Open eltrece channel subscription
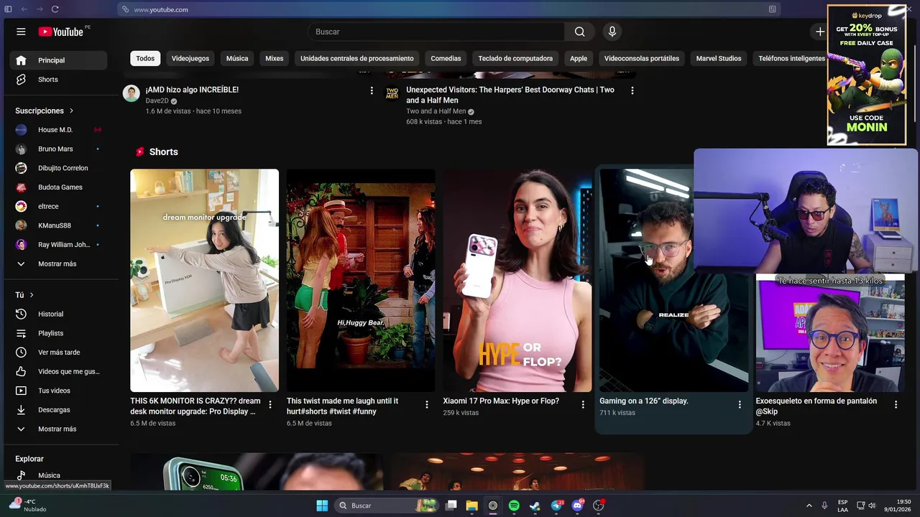 click(x=58, y=206)
